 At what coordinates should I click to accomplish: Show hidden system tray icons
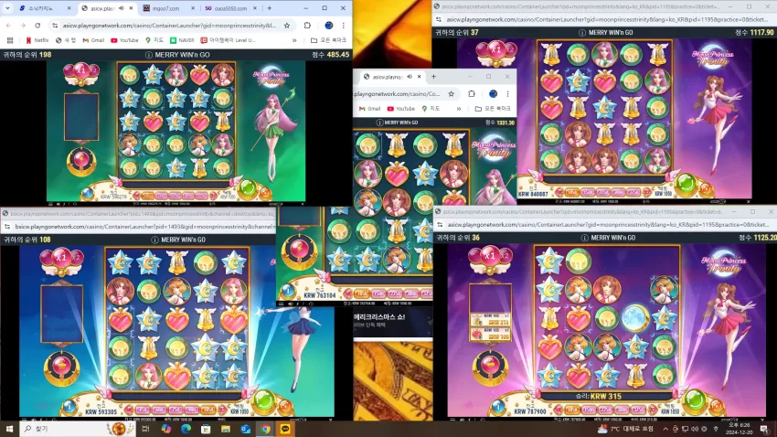(x=665, y=429)
